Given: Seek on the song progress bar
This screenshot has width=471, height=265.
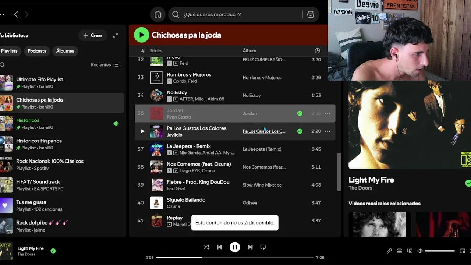Looking at the screenshot, I should click(235, 257).
